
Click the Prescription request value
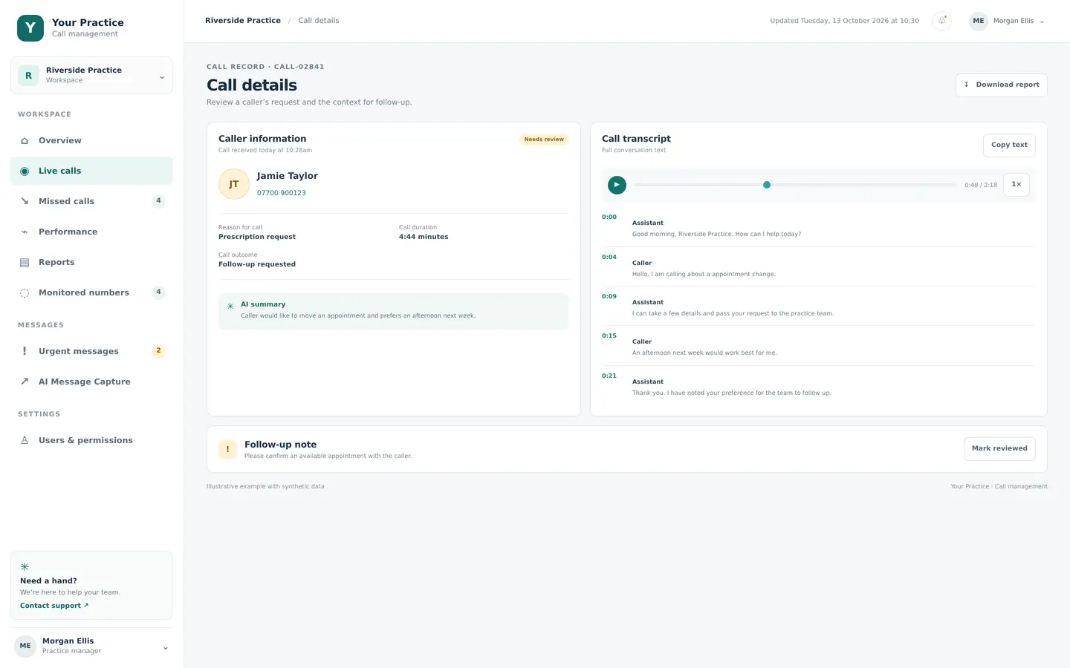tap(257, 237)
